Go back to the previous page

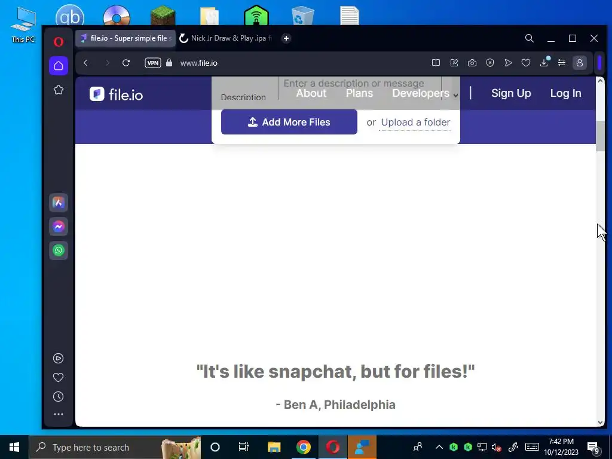[86, 63]
